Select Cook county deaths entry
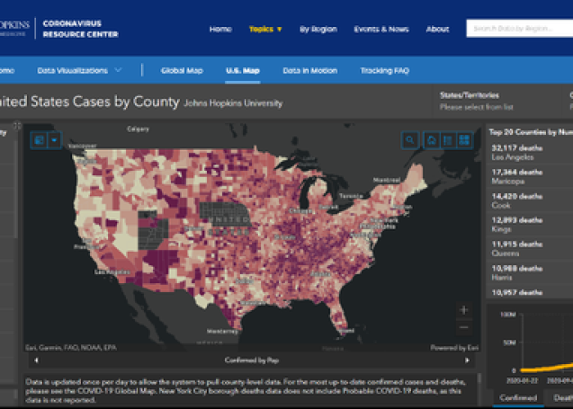 (x=530, y=201)
